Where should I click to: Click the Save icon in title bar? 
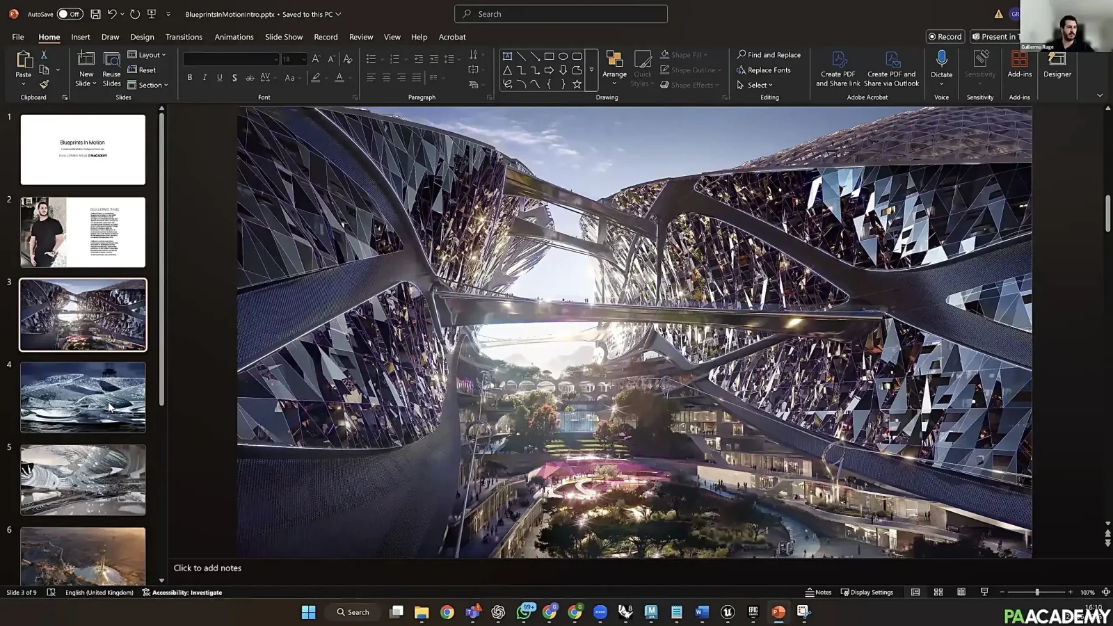(x=95, y=14)
